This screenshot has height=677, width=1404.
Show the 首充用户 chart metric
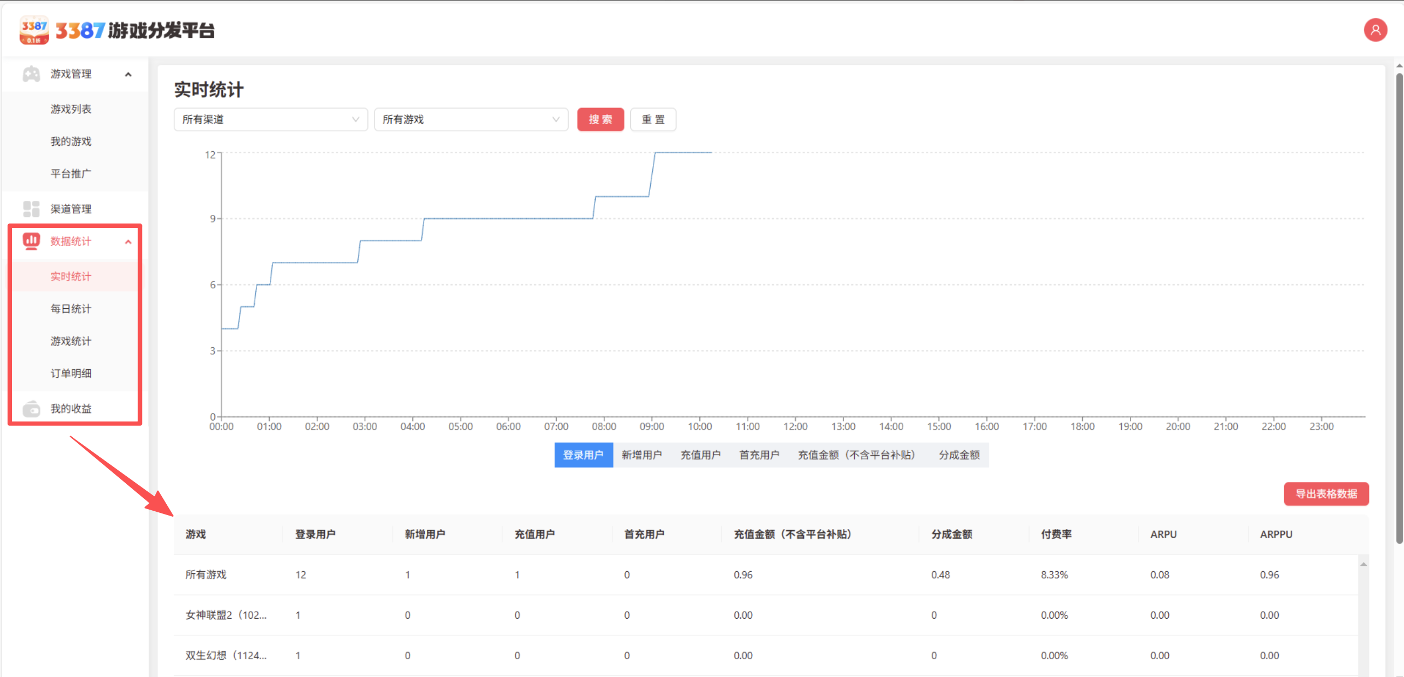coord(759,455)
